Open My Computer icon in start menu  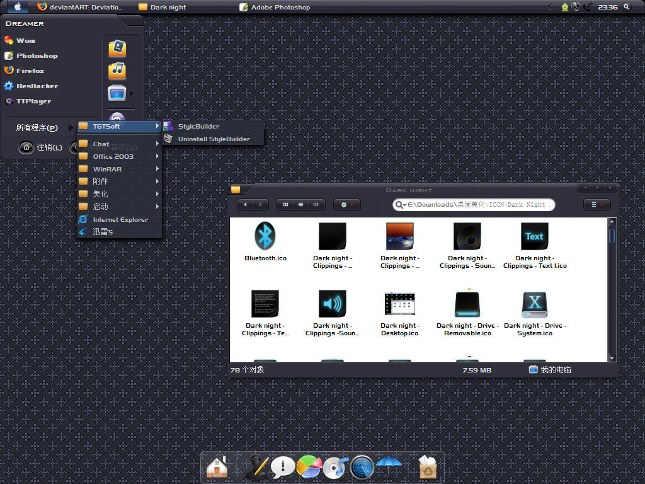pos(117,93)
